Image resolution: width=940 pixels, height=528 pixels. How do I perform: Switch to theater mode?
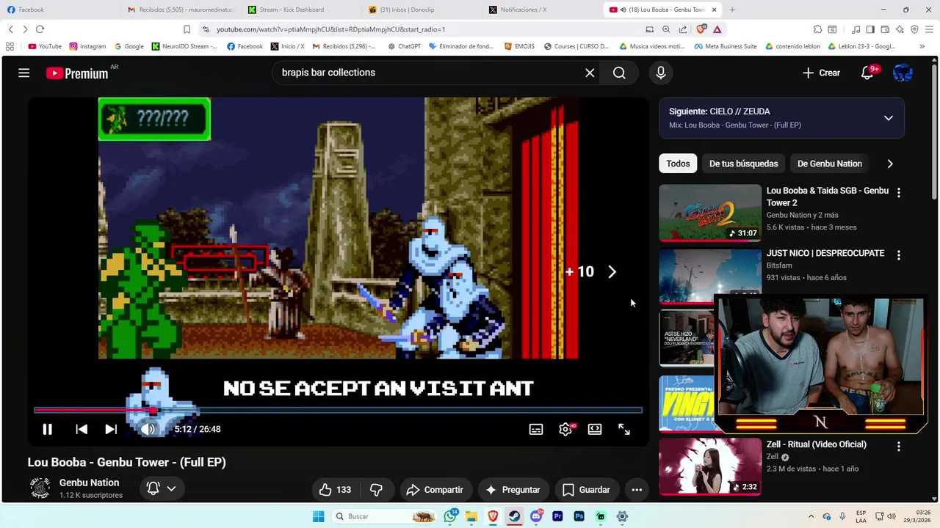click(595, 429)
